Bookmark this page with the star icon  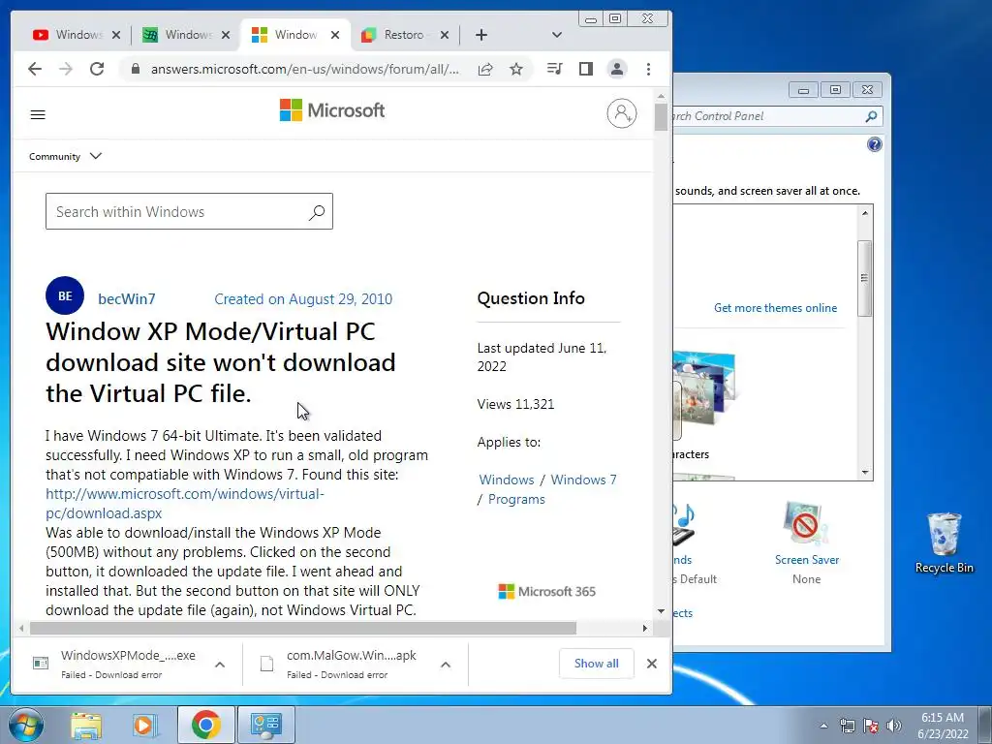516,69
